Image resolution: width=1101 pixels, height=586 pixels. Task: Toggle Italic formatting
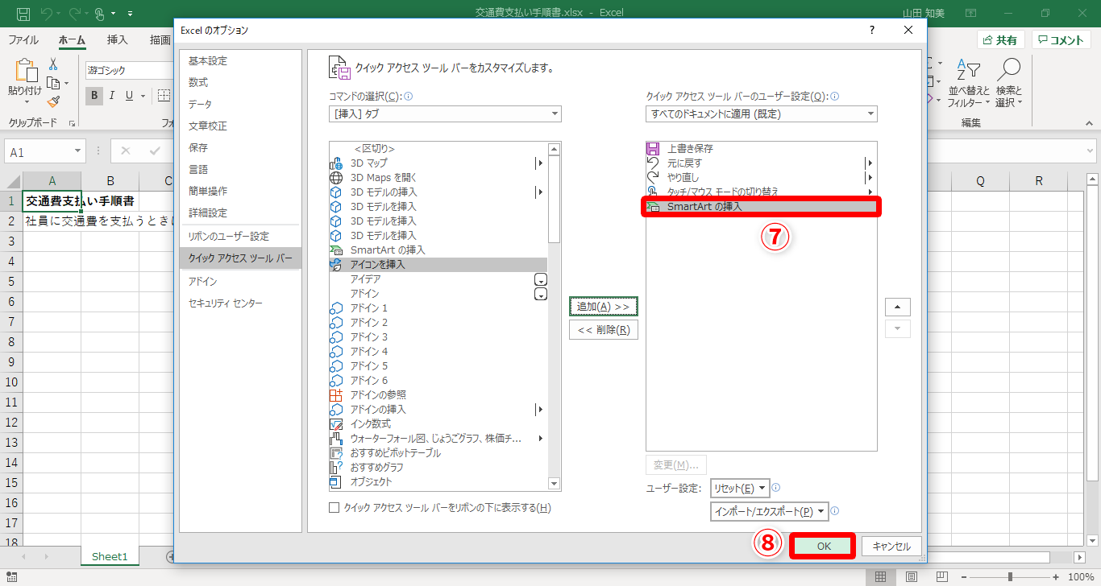pyautogui.click(x=112, y=96)
